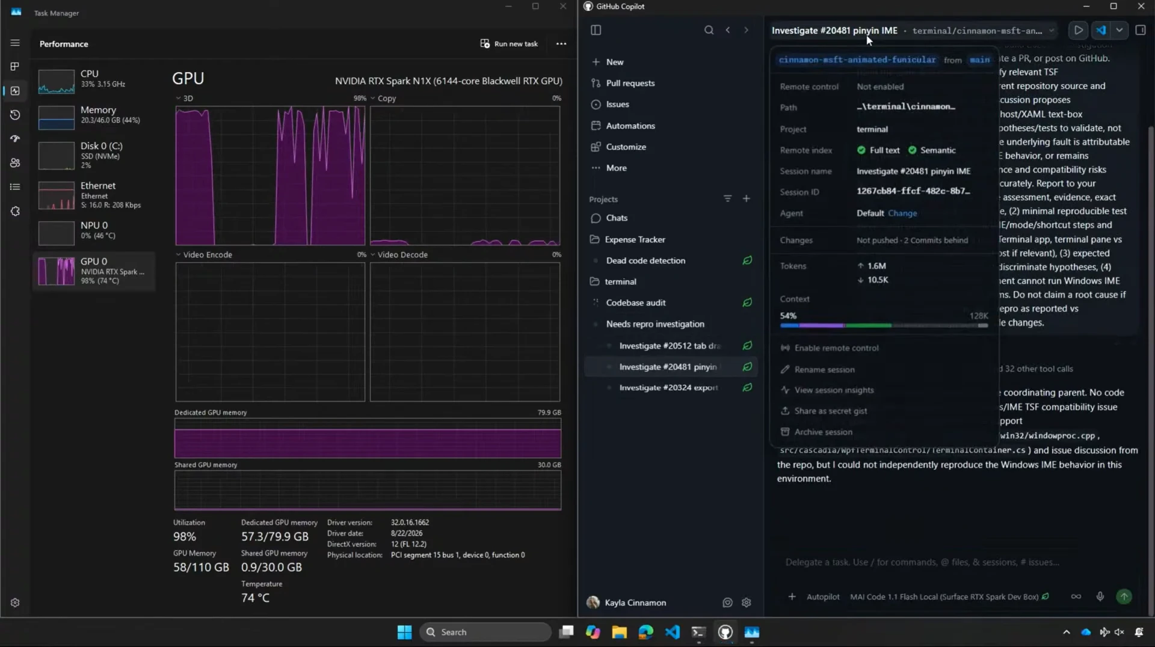The image size is (1155, 647).
Task: Toggle the right side panel icon in Copilot
Action: pos(1141,30)
